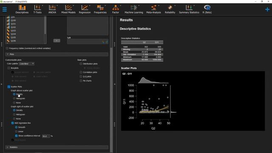Collapse the Plots section
Screen dimensions: 272x153
tap(57, 54)
